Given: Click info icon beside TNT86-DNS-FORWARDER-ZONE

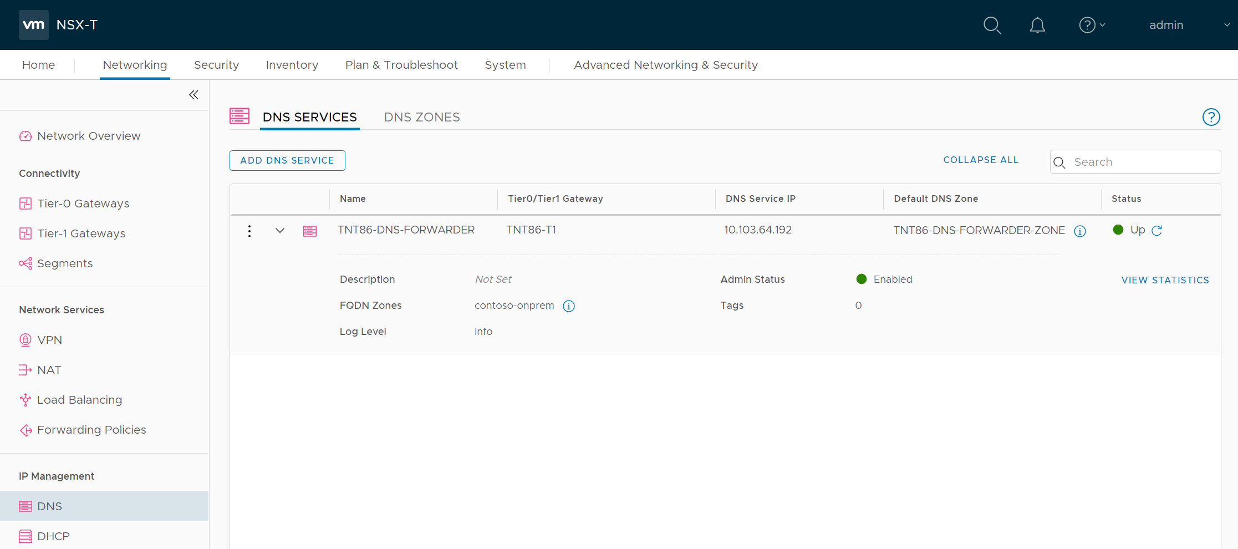Looking at the screenshot, I should 1080,231.
